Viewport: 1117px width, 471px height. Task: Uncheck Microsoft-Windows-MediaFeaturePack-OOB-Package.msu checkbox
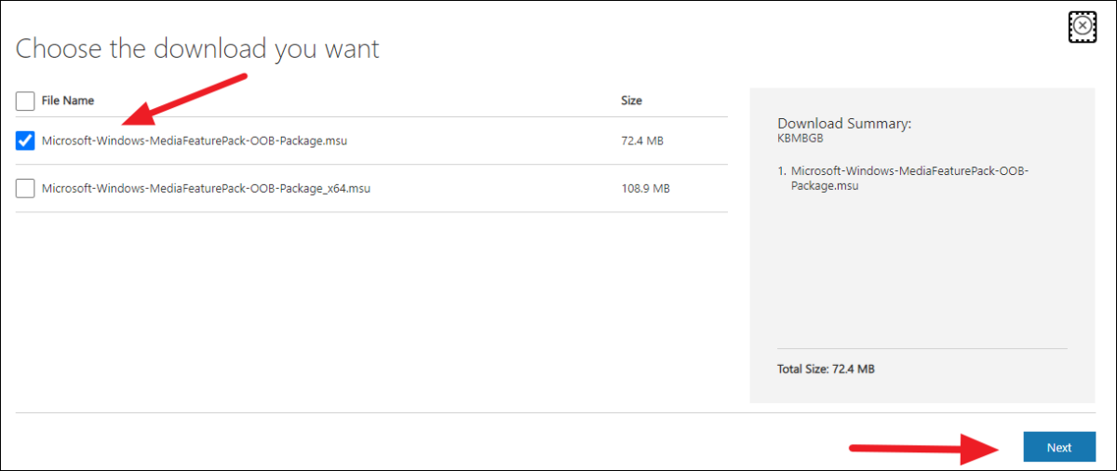click(x=26, y=141)
